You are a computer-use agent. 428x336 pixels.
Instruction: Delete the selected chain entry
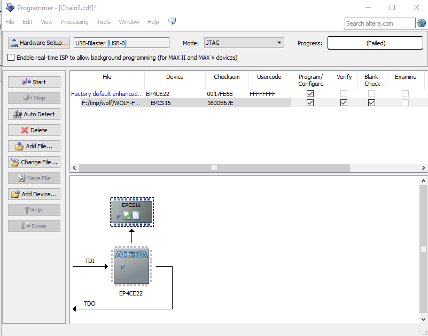pyautogui.click(x=34, y=130)
